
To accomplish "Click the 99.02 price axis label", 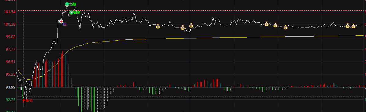I will (x=10, y=37).
